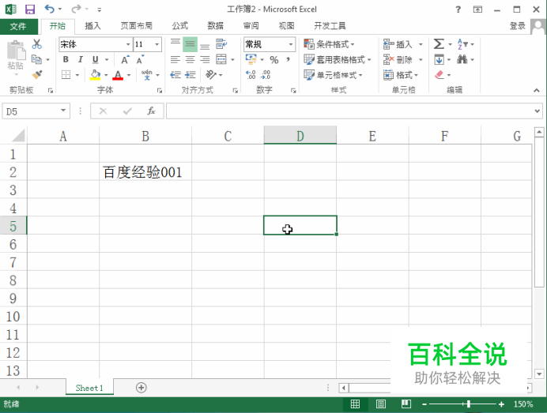Switch to the 开发工具 Developer tab
The image size is (547, 413).
[330, 26]
